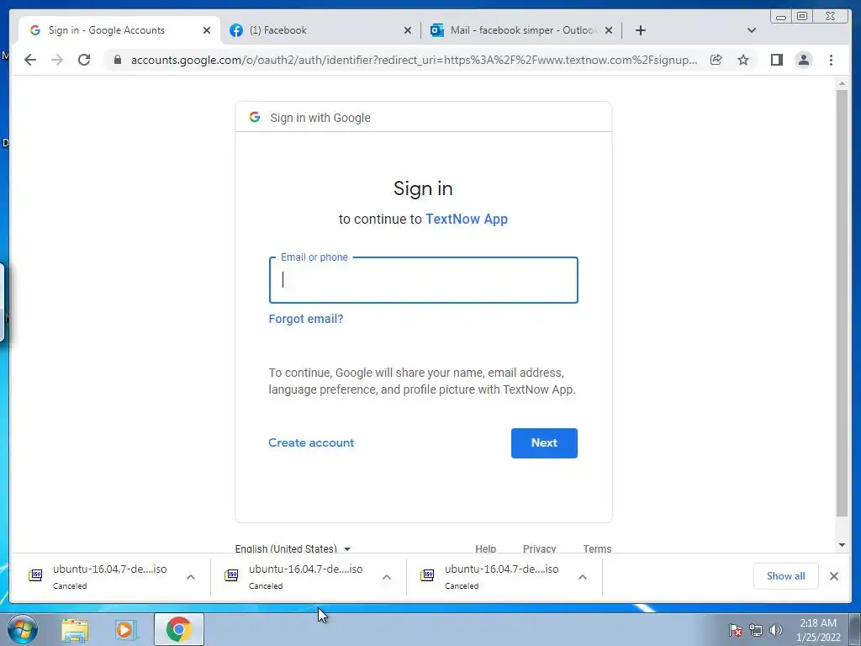Image resolution: width=861 pixels, height=646 pixels.
Task: Close the Sign in - Google Accounts tab
Action: [207, 30]
